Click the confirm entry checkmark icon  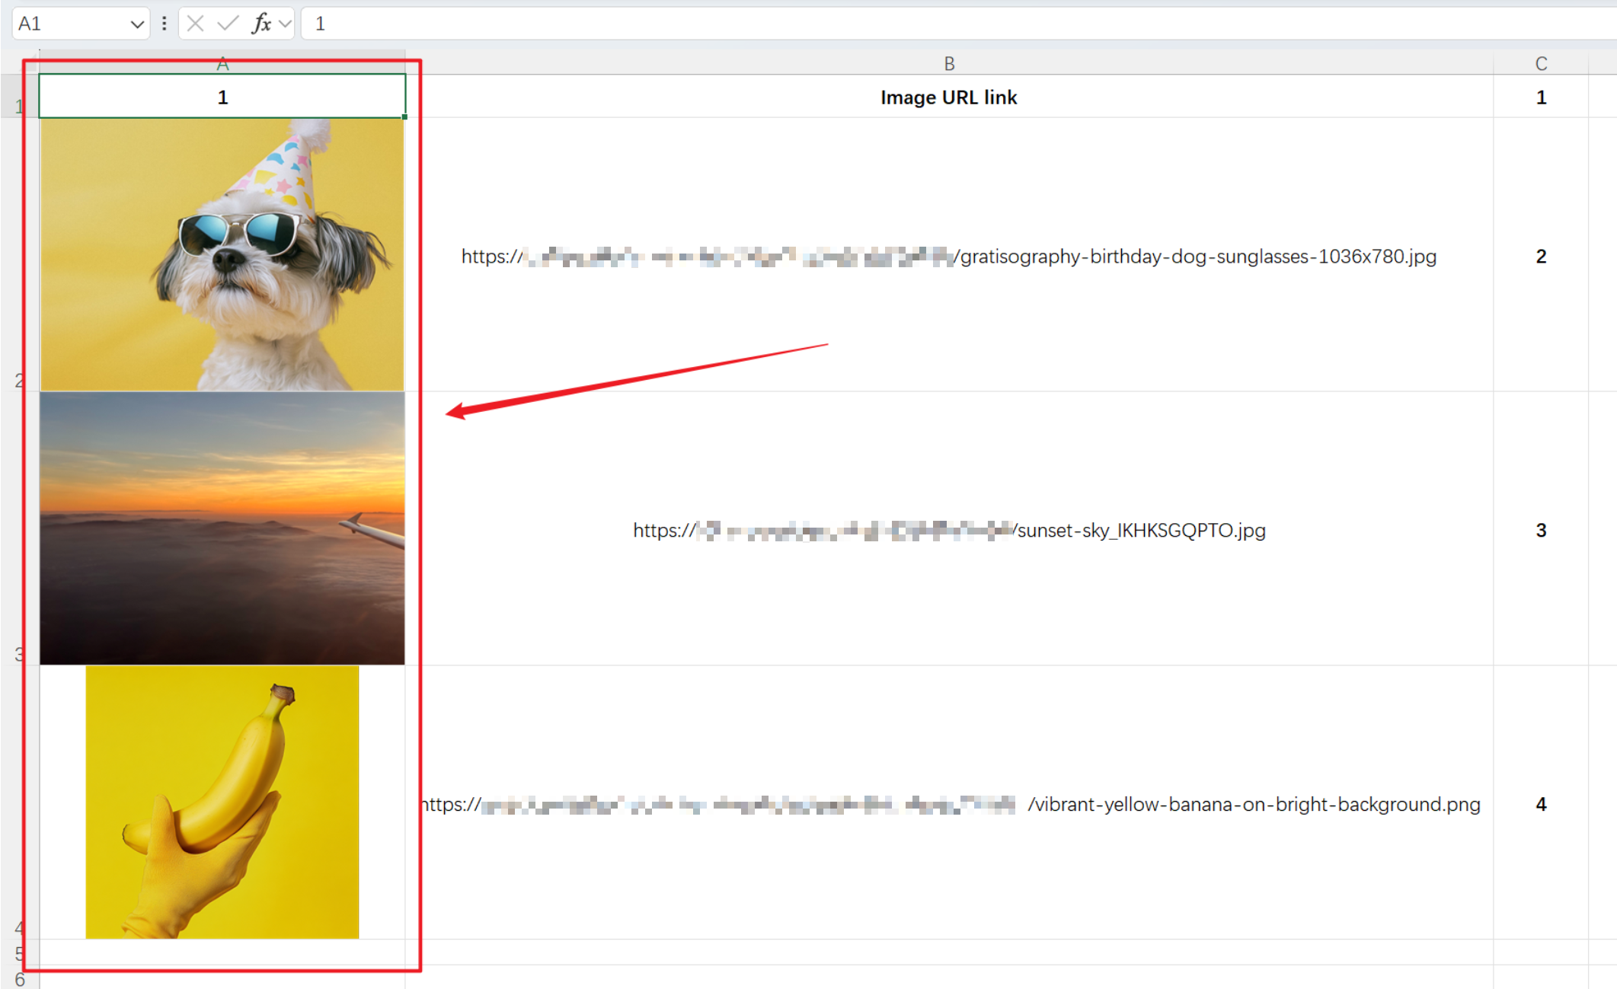coord(227,24)
